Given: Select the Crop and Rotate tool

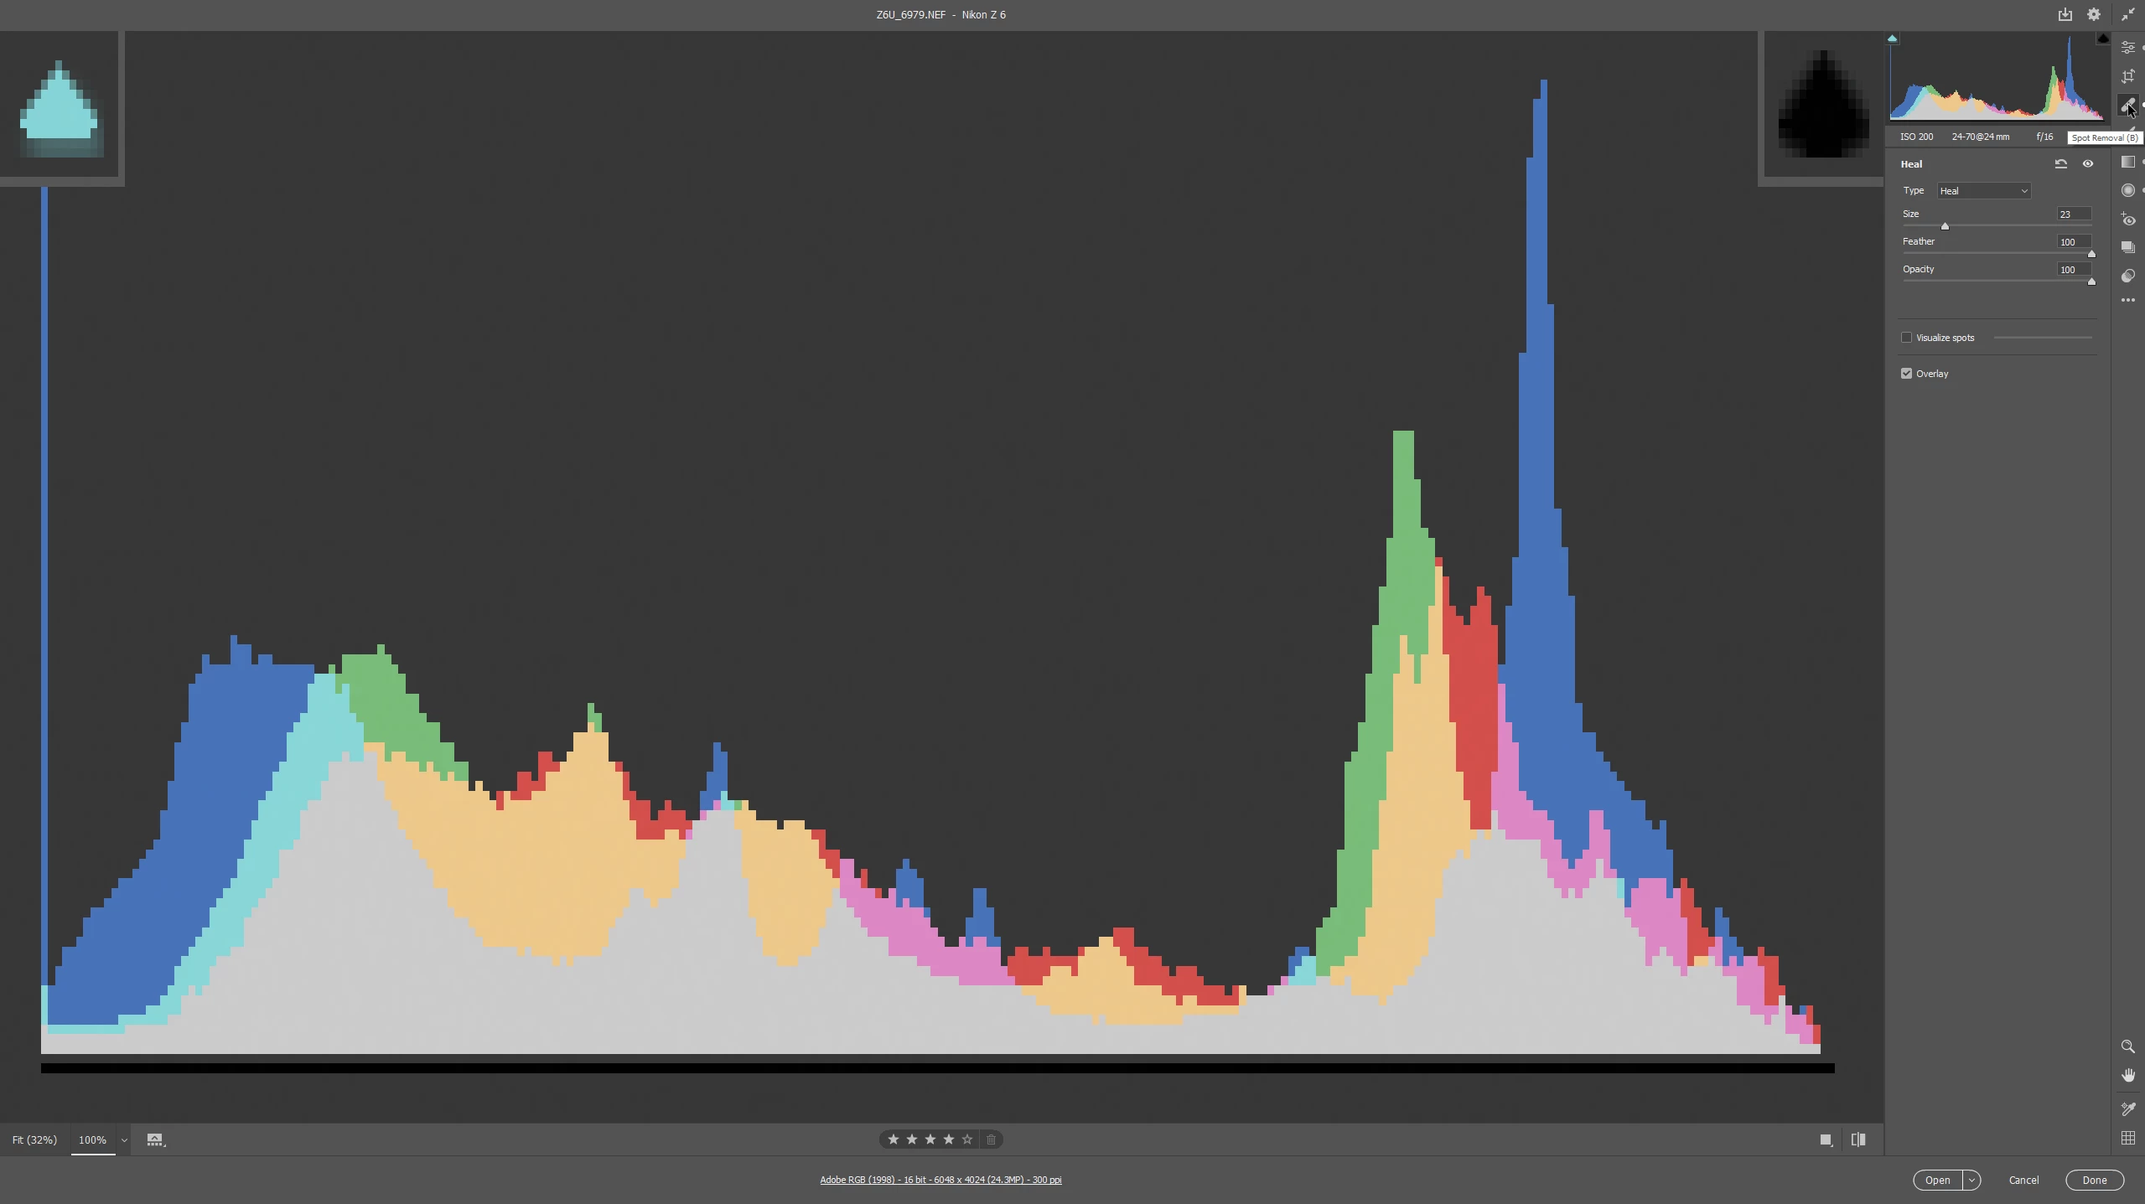Looking at the screenshot, I should pyautogui.click(x=2127, y=76).
